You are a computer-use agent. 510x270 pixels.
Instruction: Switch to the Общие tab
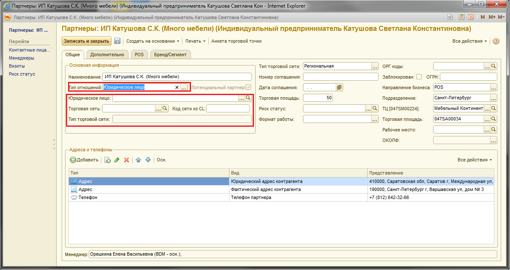(73, 54)
